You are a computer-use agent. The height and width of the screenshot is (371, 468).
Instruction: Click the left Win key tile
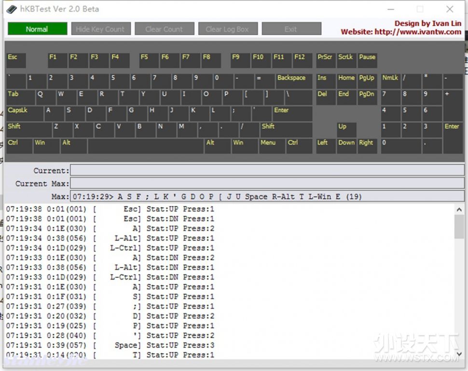pyautogui.click(x=47, y=146)
